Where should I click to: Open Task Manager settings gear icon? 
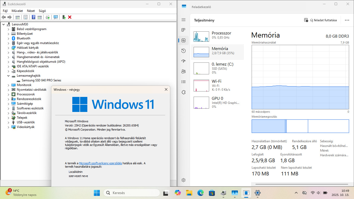[x=183, y=180]
